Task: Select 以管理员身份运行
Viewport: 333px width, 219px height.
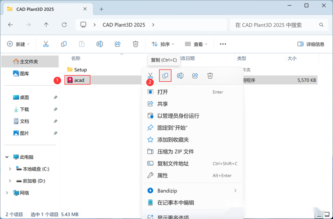Action: tap(192, 116)
